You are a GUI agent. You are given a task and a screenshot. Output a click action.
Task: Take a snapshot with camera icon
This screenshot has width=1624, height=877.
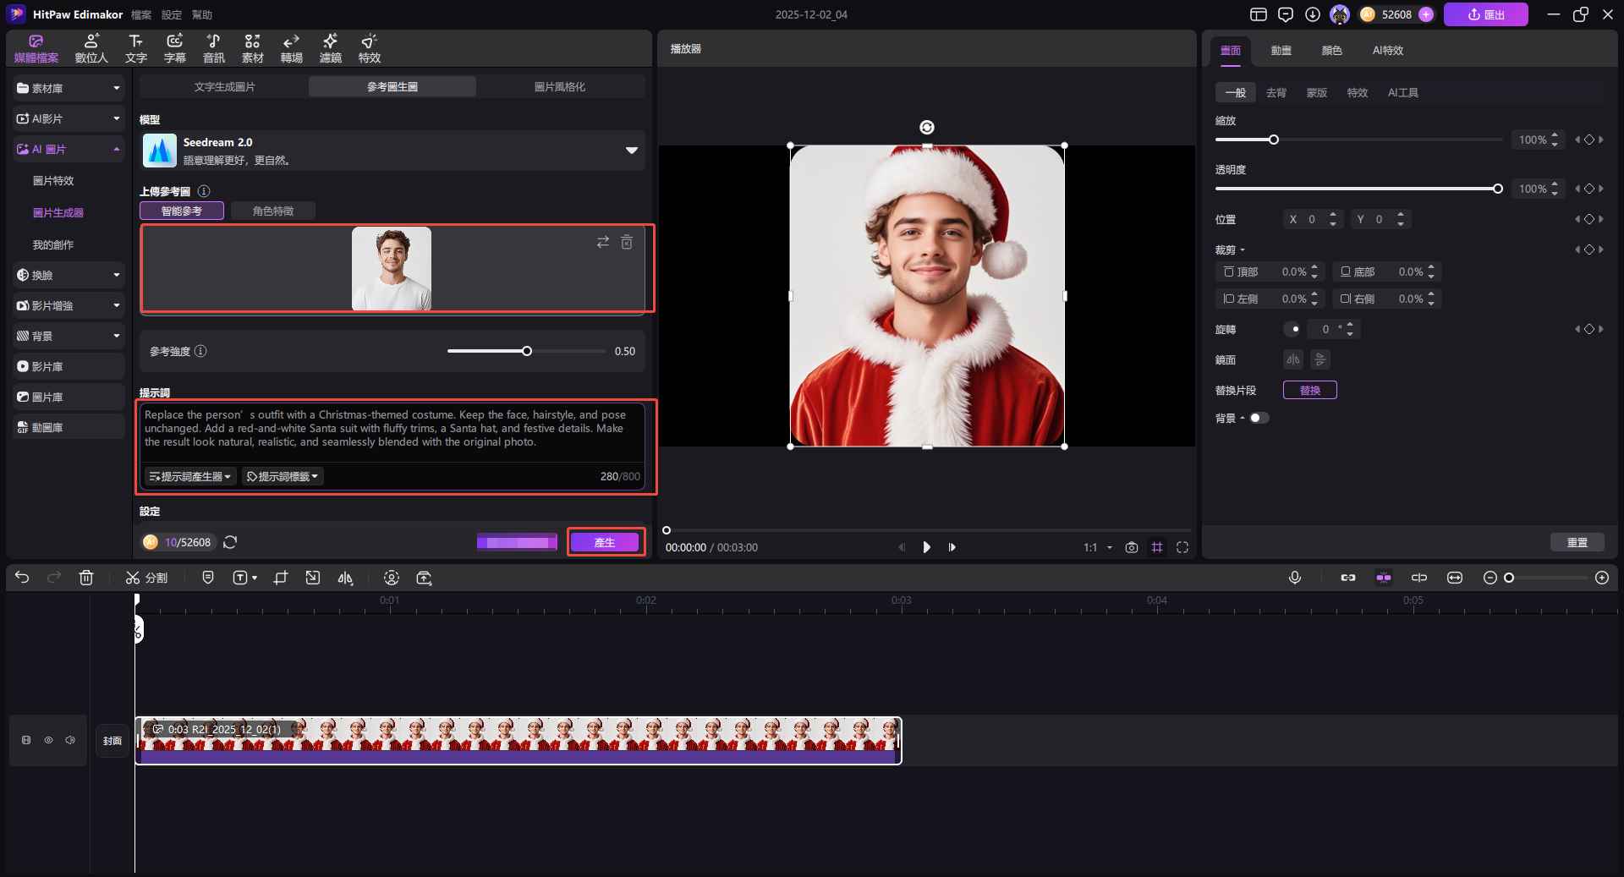click(x=1132, y=547)
